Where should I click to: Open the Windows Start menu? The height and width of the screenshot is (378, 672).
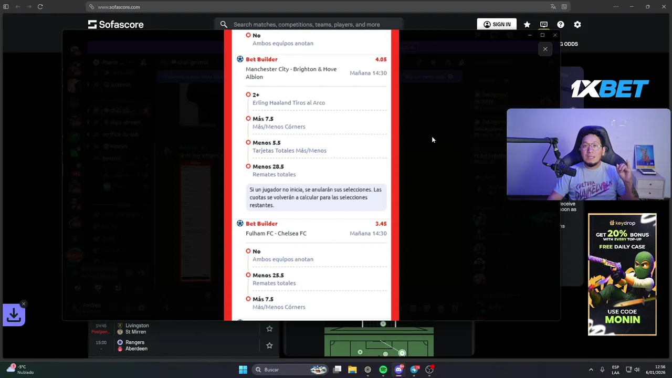click(x=243, y=370)
